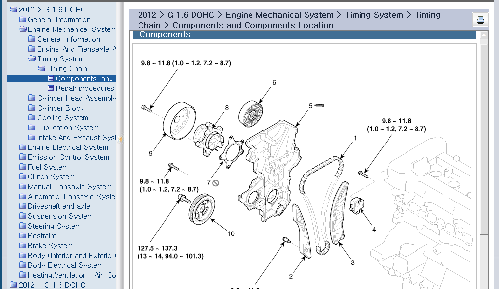500x290 pixels.
Task: Click diagram callout number 10
Action: click(x=231, y=234)
